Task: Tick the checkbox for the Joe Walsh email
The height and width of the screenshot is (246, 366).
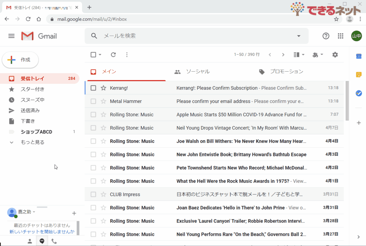Action: pyautogui.click(x=93, y=141)
